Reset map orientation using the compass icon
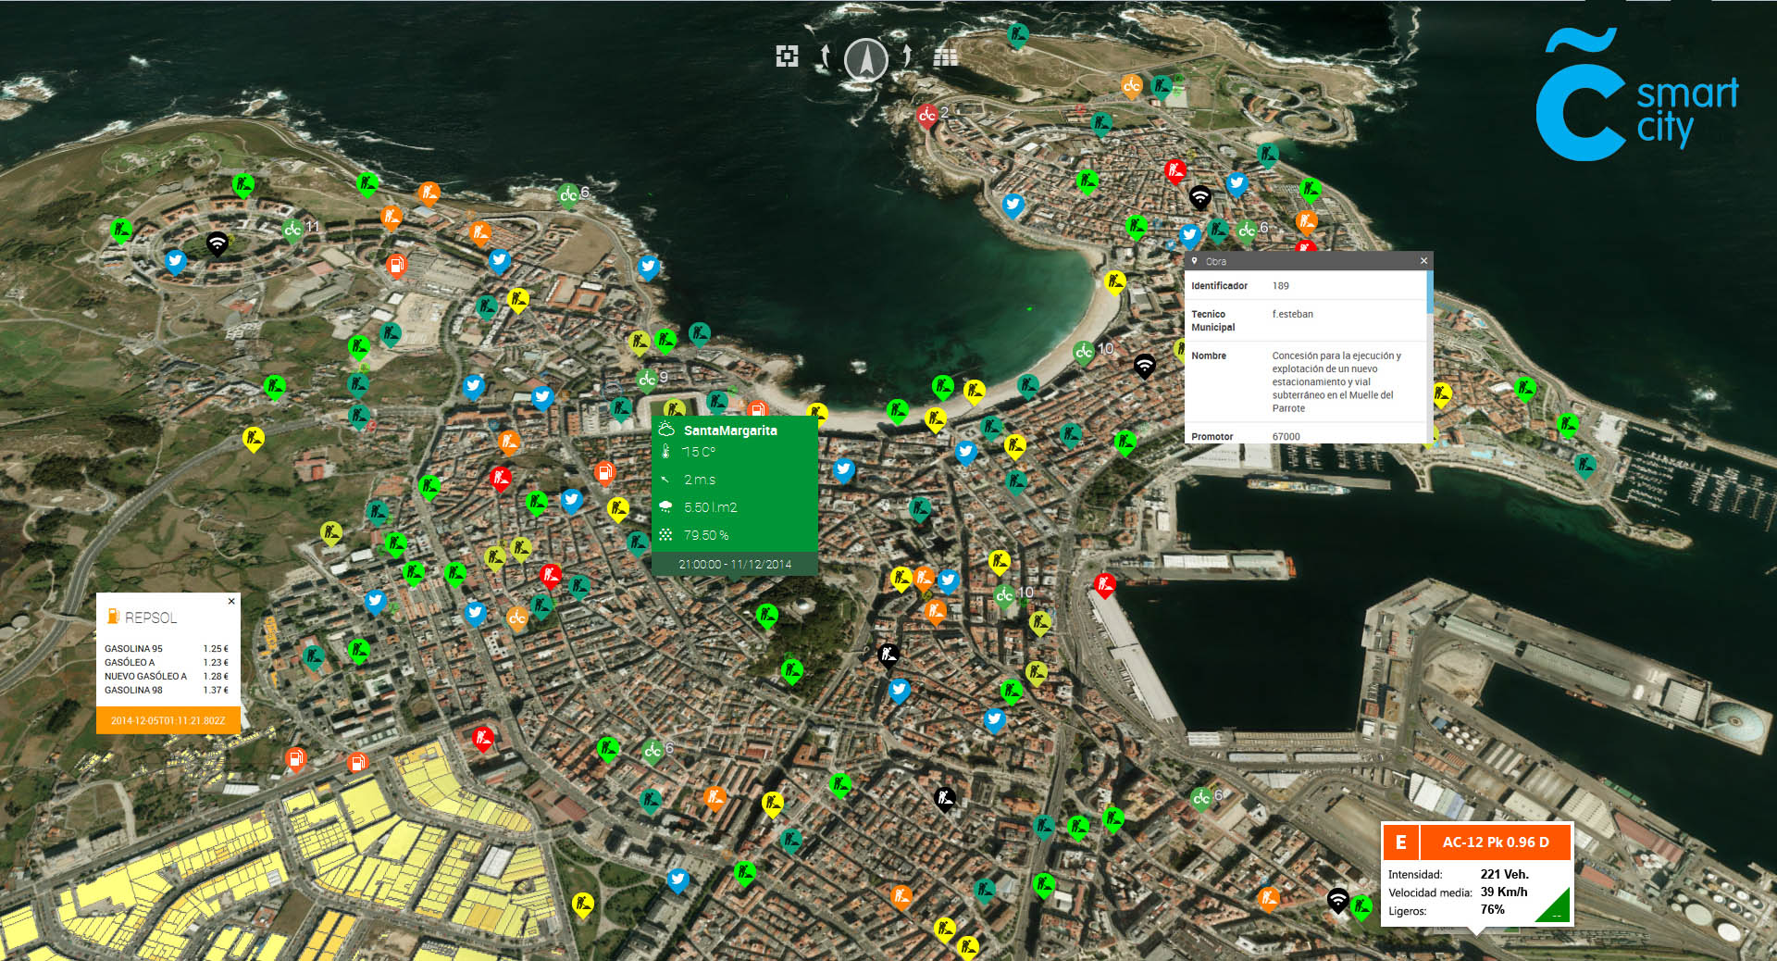The height and width of the screenshot is (961, 1777). coord(865,57)
